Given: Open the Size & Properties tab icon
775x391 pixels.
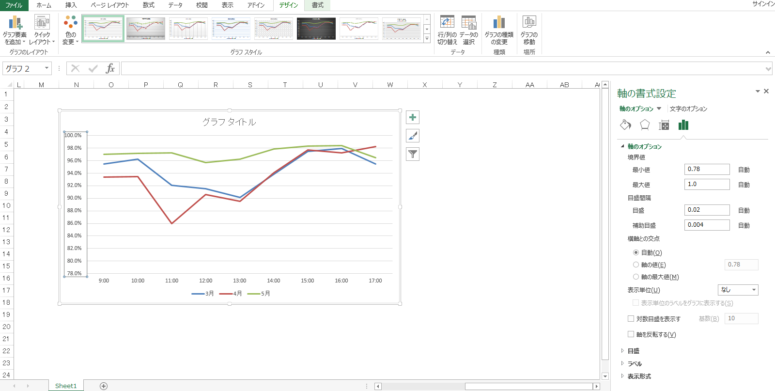Looking at the screenshot, I should [x=664, y=125].
